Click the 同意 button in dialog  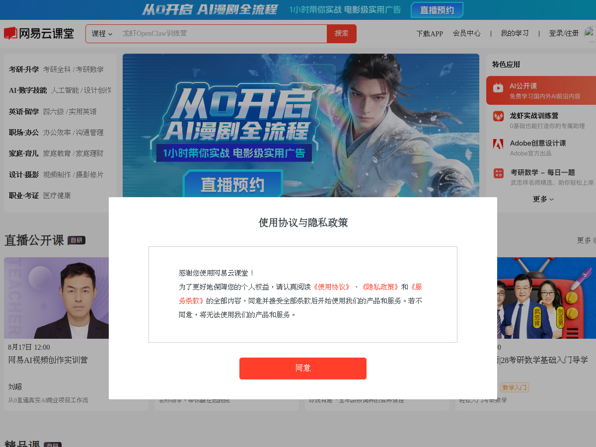(x=303, y=369)
